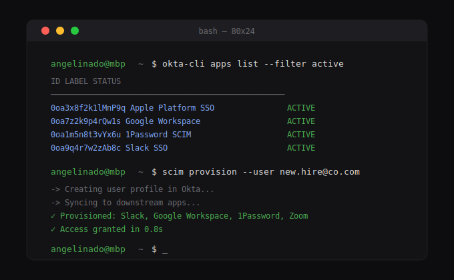Click the 'ID LABEL STATUS' header line

(85, 81)
